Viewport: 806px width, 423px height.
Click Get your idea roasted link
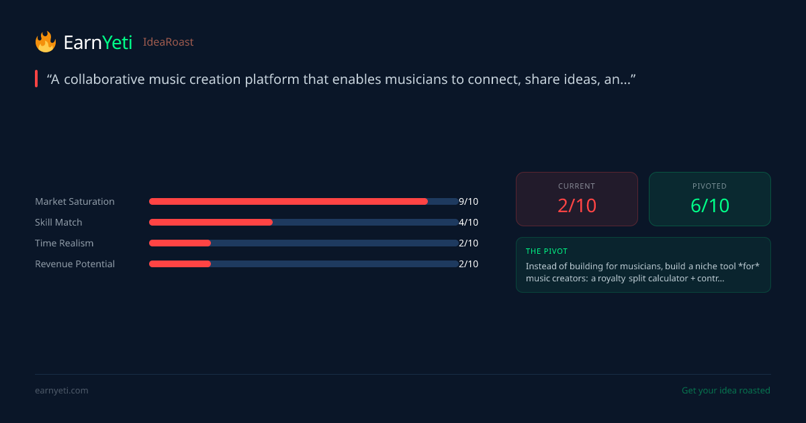[x=725, y=391]
